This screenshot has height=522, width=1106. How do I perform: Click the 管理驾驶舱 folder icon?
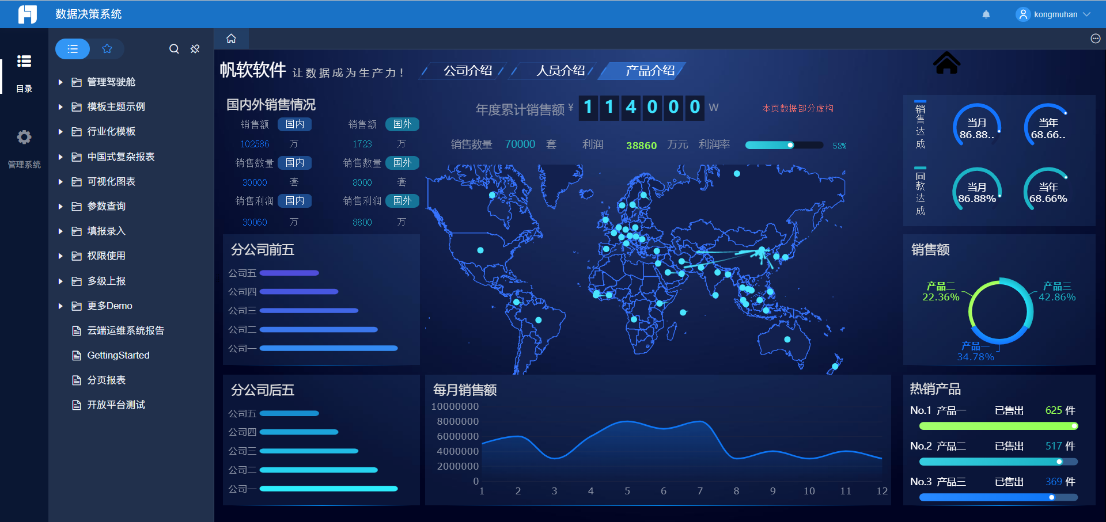77,82
